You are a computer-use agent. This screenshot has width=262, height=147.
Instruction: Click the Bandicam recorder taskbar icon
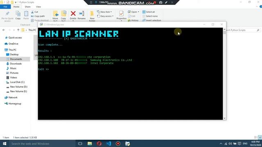point(118,143)
